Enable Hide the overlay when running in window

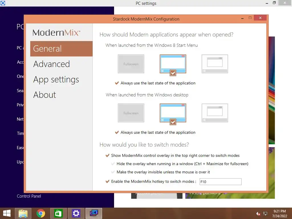[x=113, y=164]
